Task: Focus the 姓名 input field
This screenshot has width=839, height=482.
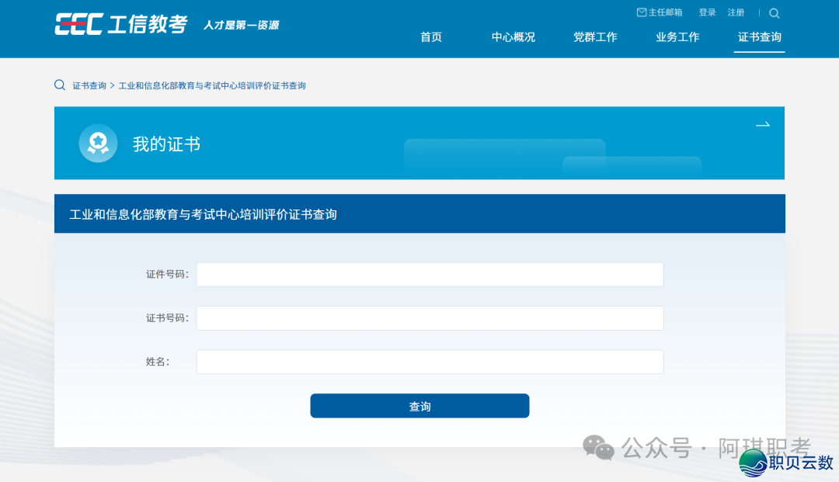Action: (x=430, y=362)
